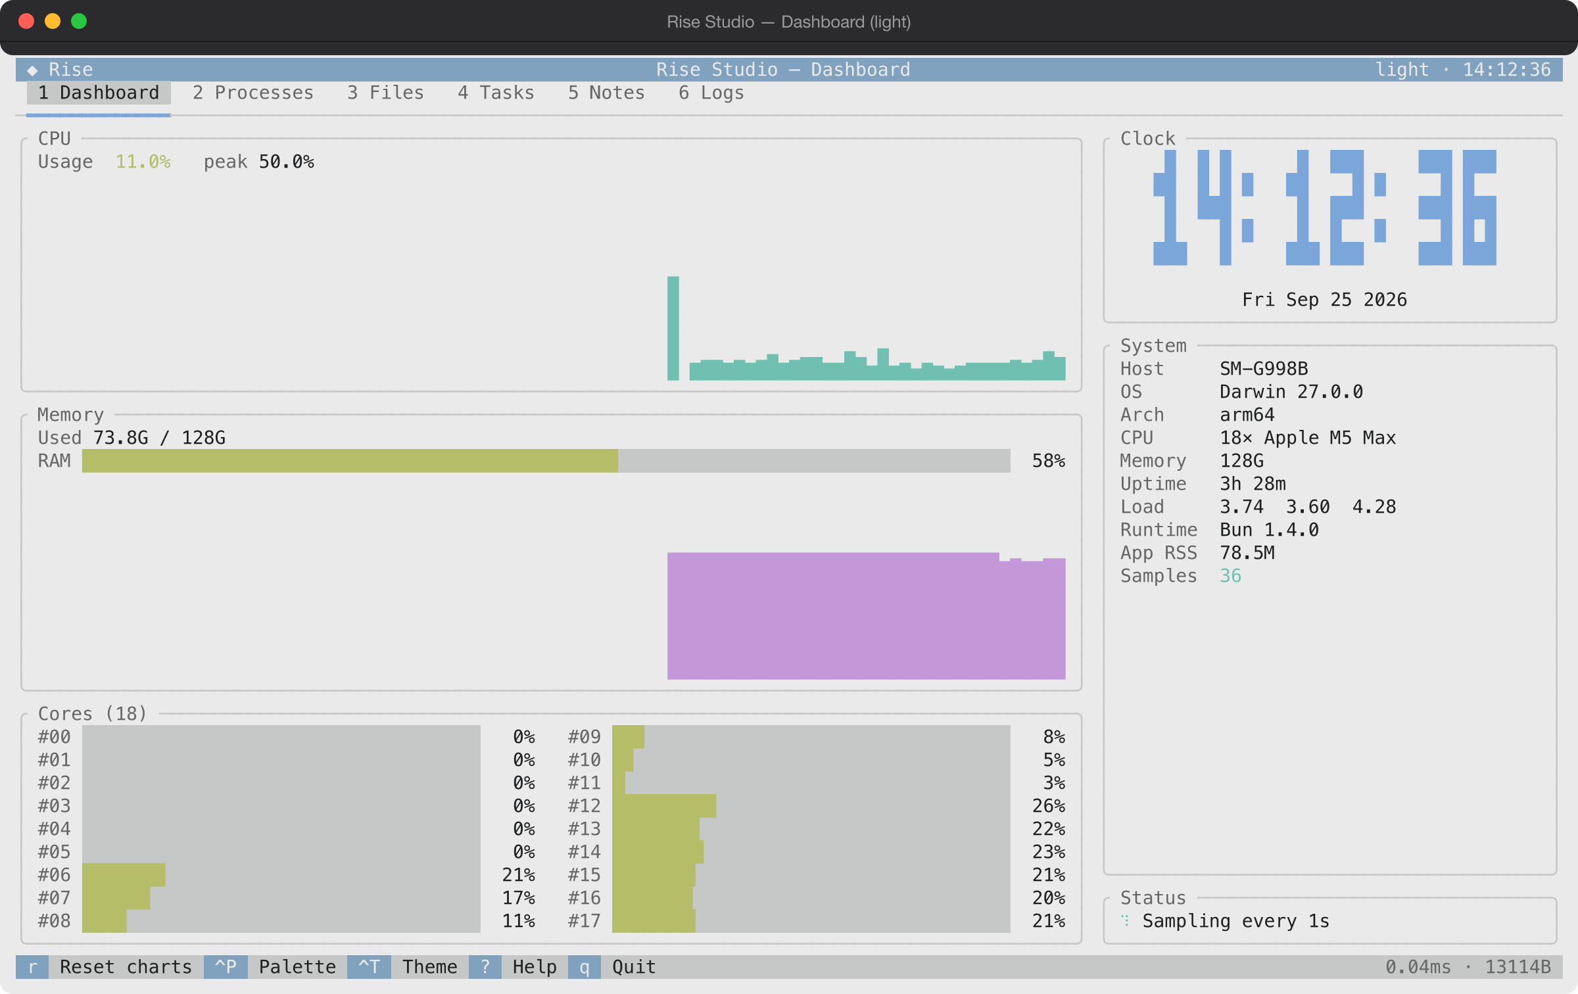Click the RAM usage bar
The height and width of the screenshot is (994, 1578).
(x=546, y=461)
